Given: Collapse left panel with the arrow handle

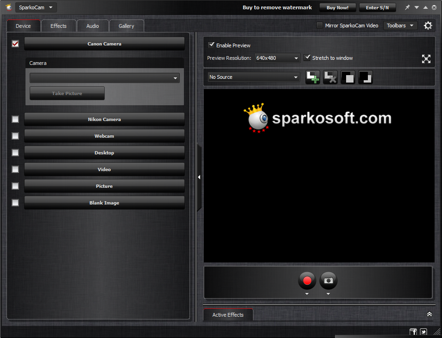Looking at the screenshot, I should tap(199, 177).
